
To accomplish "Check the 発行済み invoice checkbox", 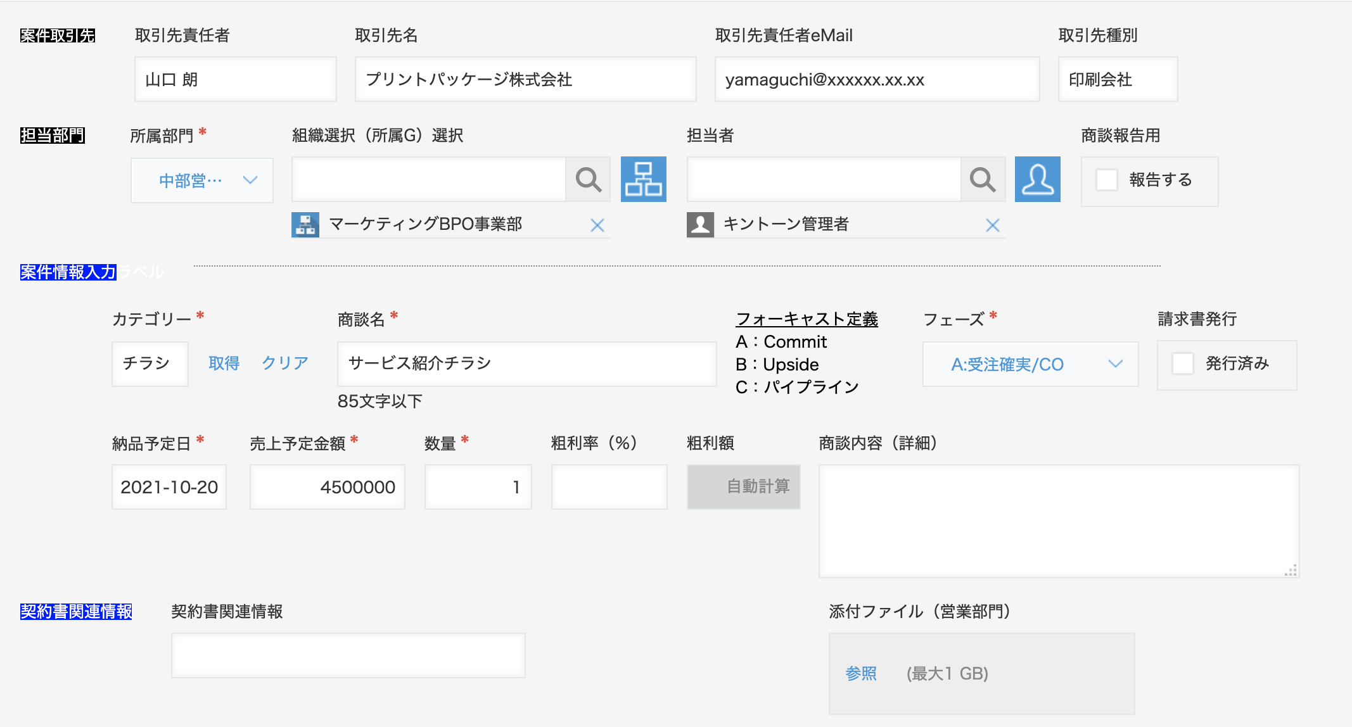I will click(1182, 363).
